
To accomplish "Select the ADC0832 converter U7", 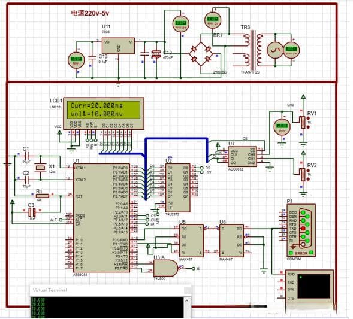I will click(x=242, y=156).
